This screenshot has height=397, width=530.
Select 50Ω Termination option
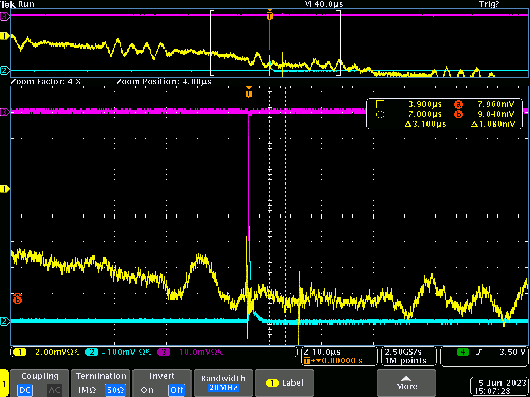click(115, 390)
